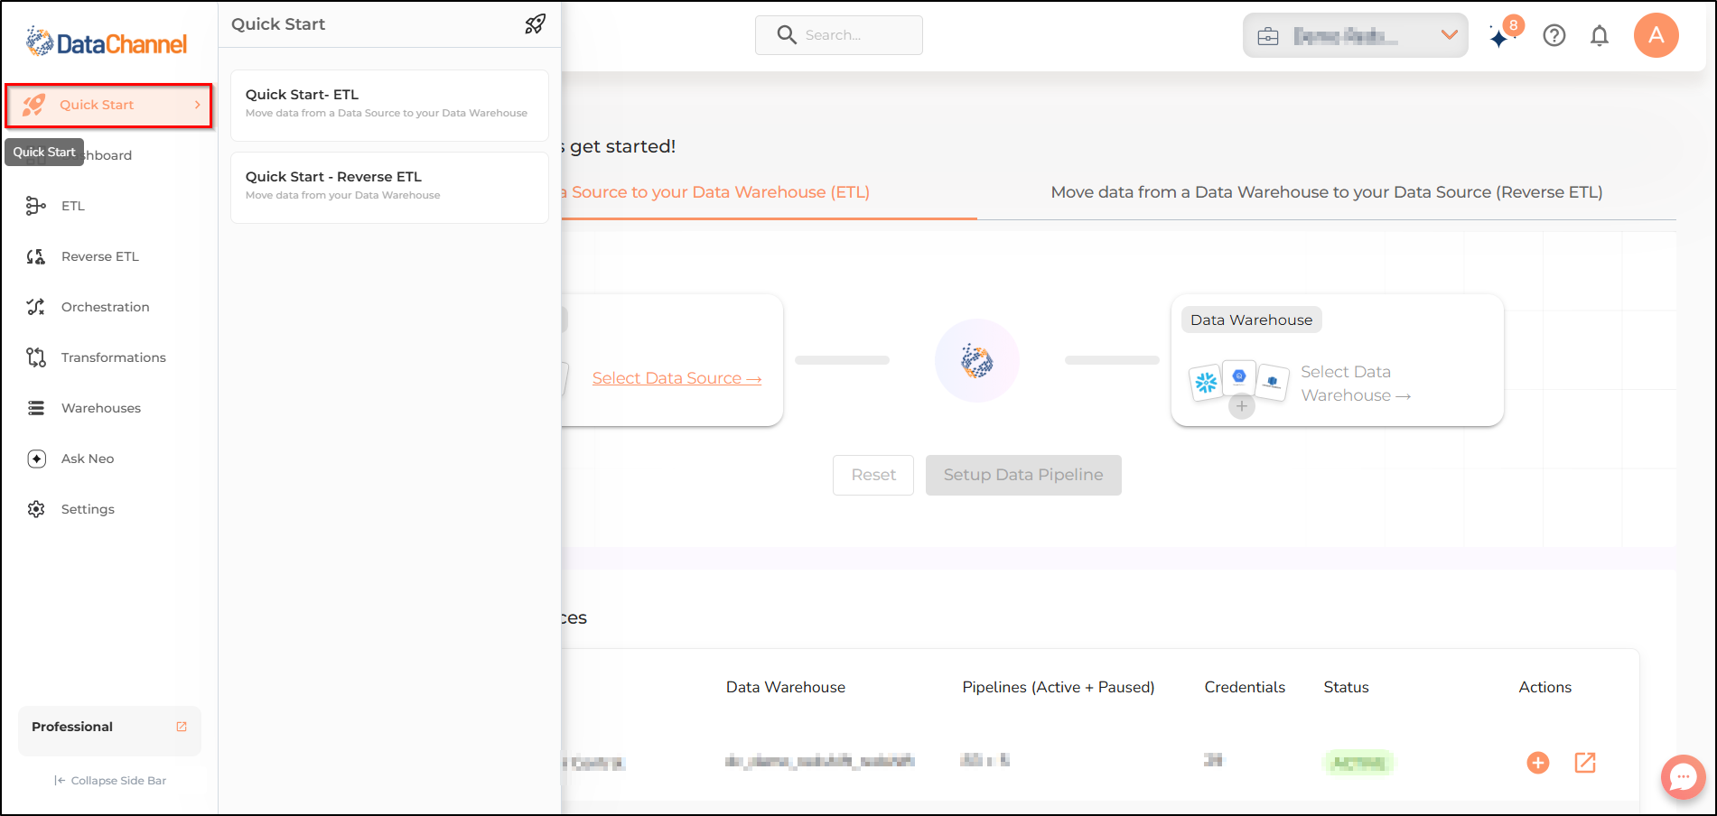The width and height of the screenshot is (1717, 816).
Task: Click the Setup Data Pipeline button
Action: coord(1023,475)
